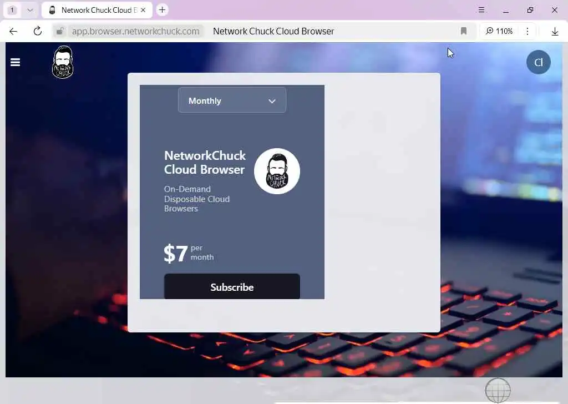
Task: Click the globe icon at bottom right
Action: (x=498, y=390)
